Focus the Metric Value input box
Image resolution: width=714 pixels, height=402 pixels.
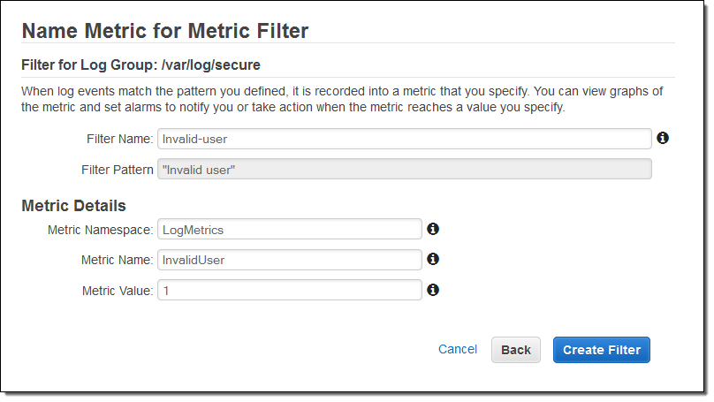click(289, 290)
